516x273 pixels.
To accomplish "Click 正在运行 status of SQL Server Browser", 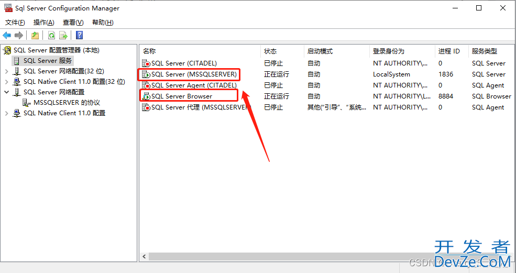I will (x=277, y=96).
